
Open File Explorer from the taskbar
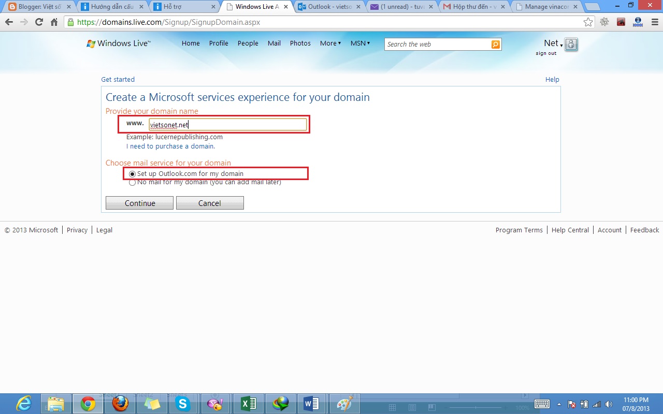pos(56,404)
